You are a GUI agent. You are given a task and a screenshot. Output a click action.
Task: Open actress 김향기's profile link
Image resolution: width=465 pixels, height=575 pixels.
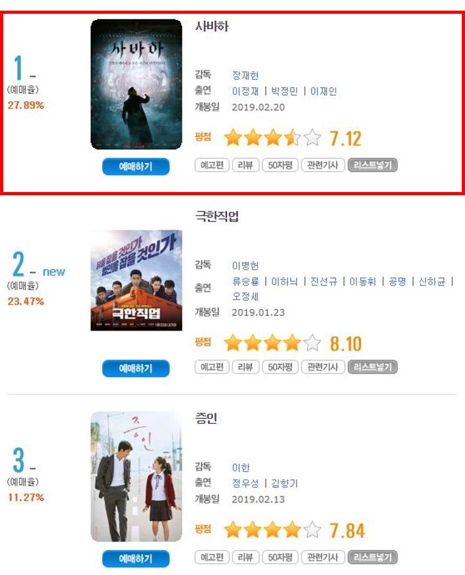tap(284, 484)
